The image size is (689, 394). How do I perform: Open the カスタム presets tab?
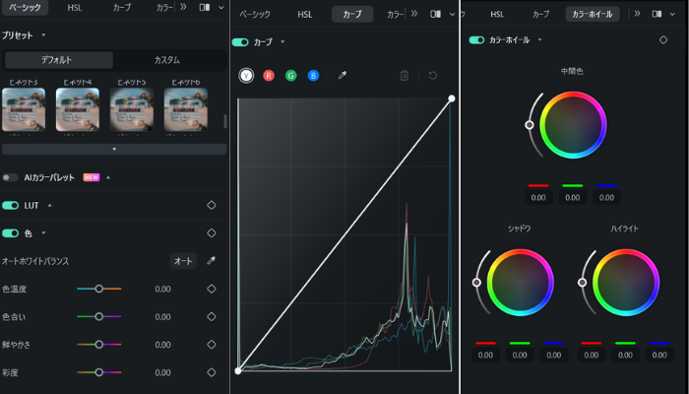coord(166,60)
